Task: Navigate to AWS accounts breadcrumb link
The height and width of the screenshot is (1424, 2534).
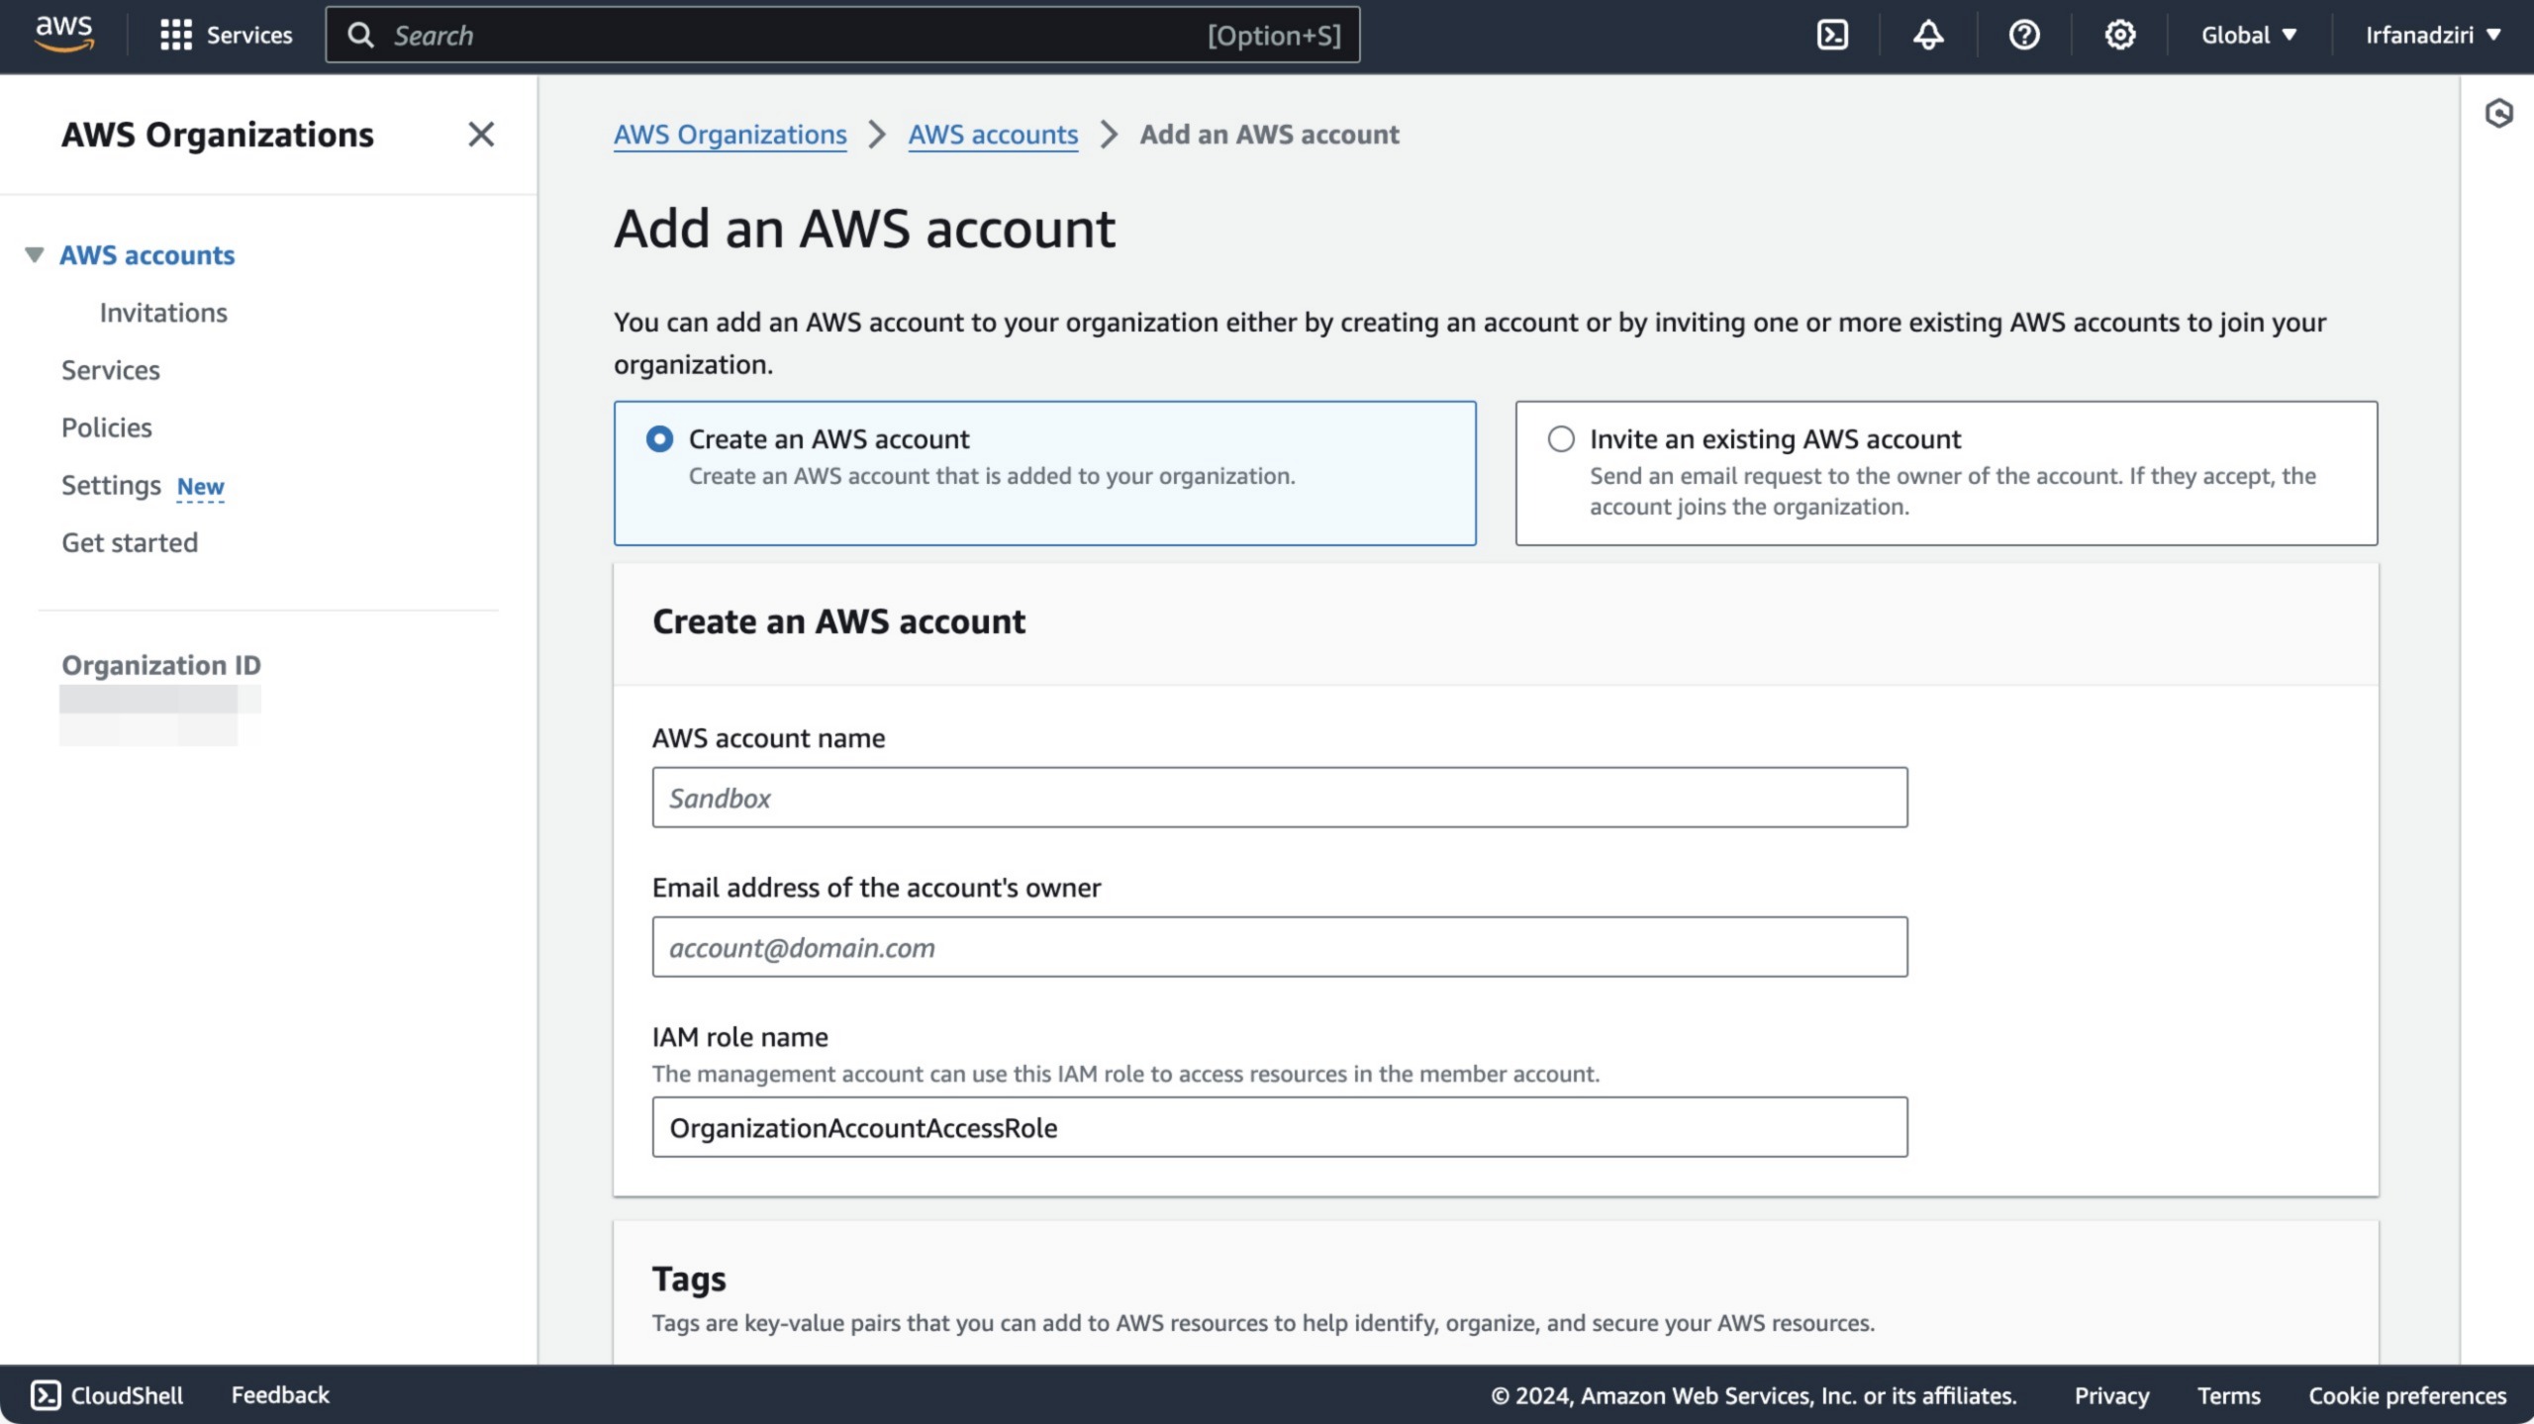Action: coord(992,134)
